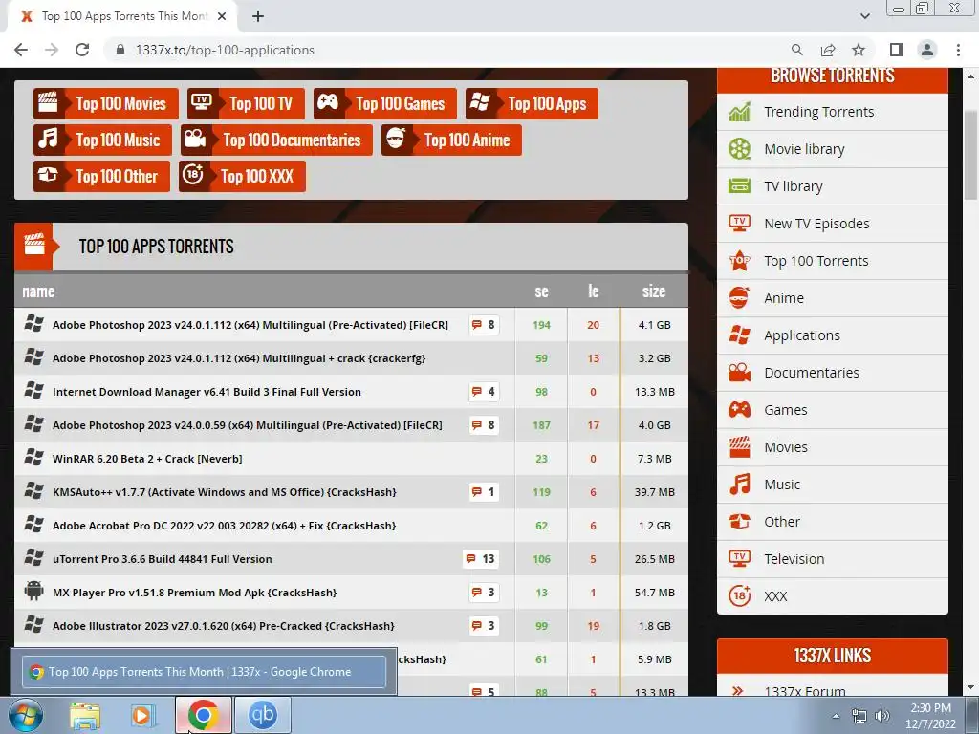Image resolution: width=979 pixels, height=734 pixels.
Task: Open Top 100 XXX category
Action: pos(242,176)
